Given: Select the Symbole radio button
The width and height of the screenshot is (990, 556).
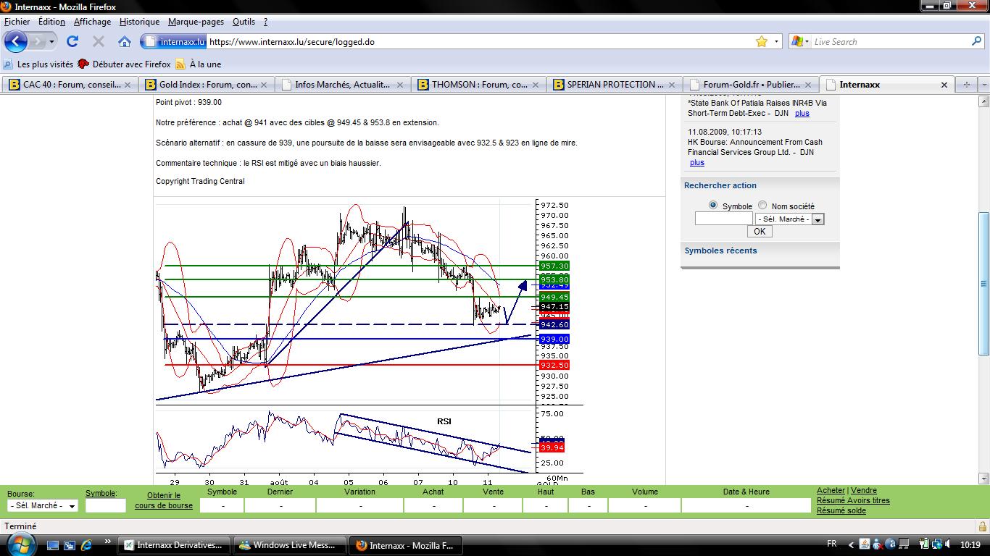Looking at the screenshot, I should 713,206.
